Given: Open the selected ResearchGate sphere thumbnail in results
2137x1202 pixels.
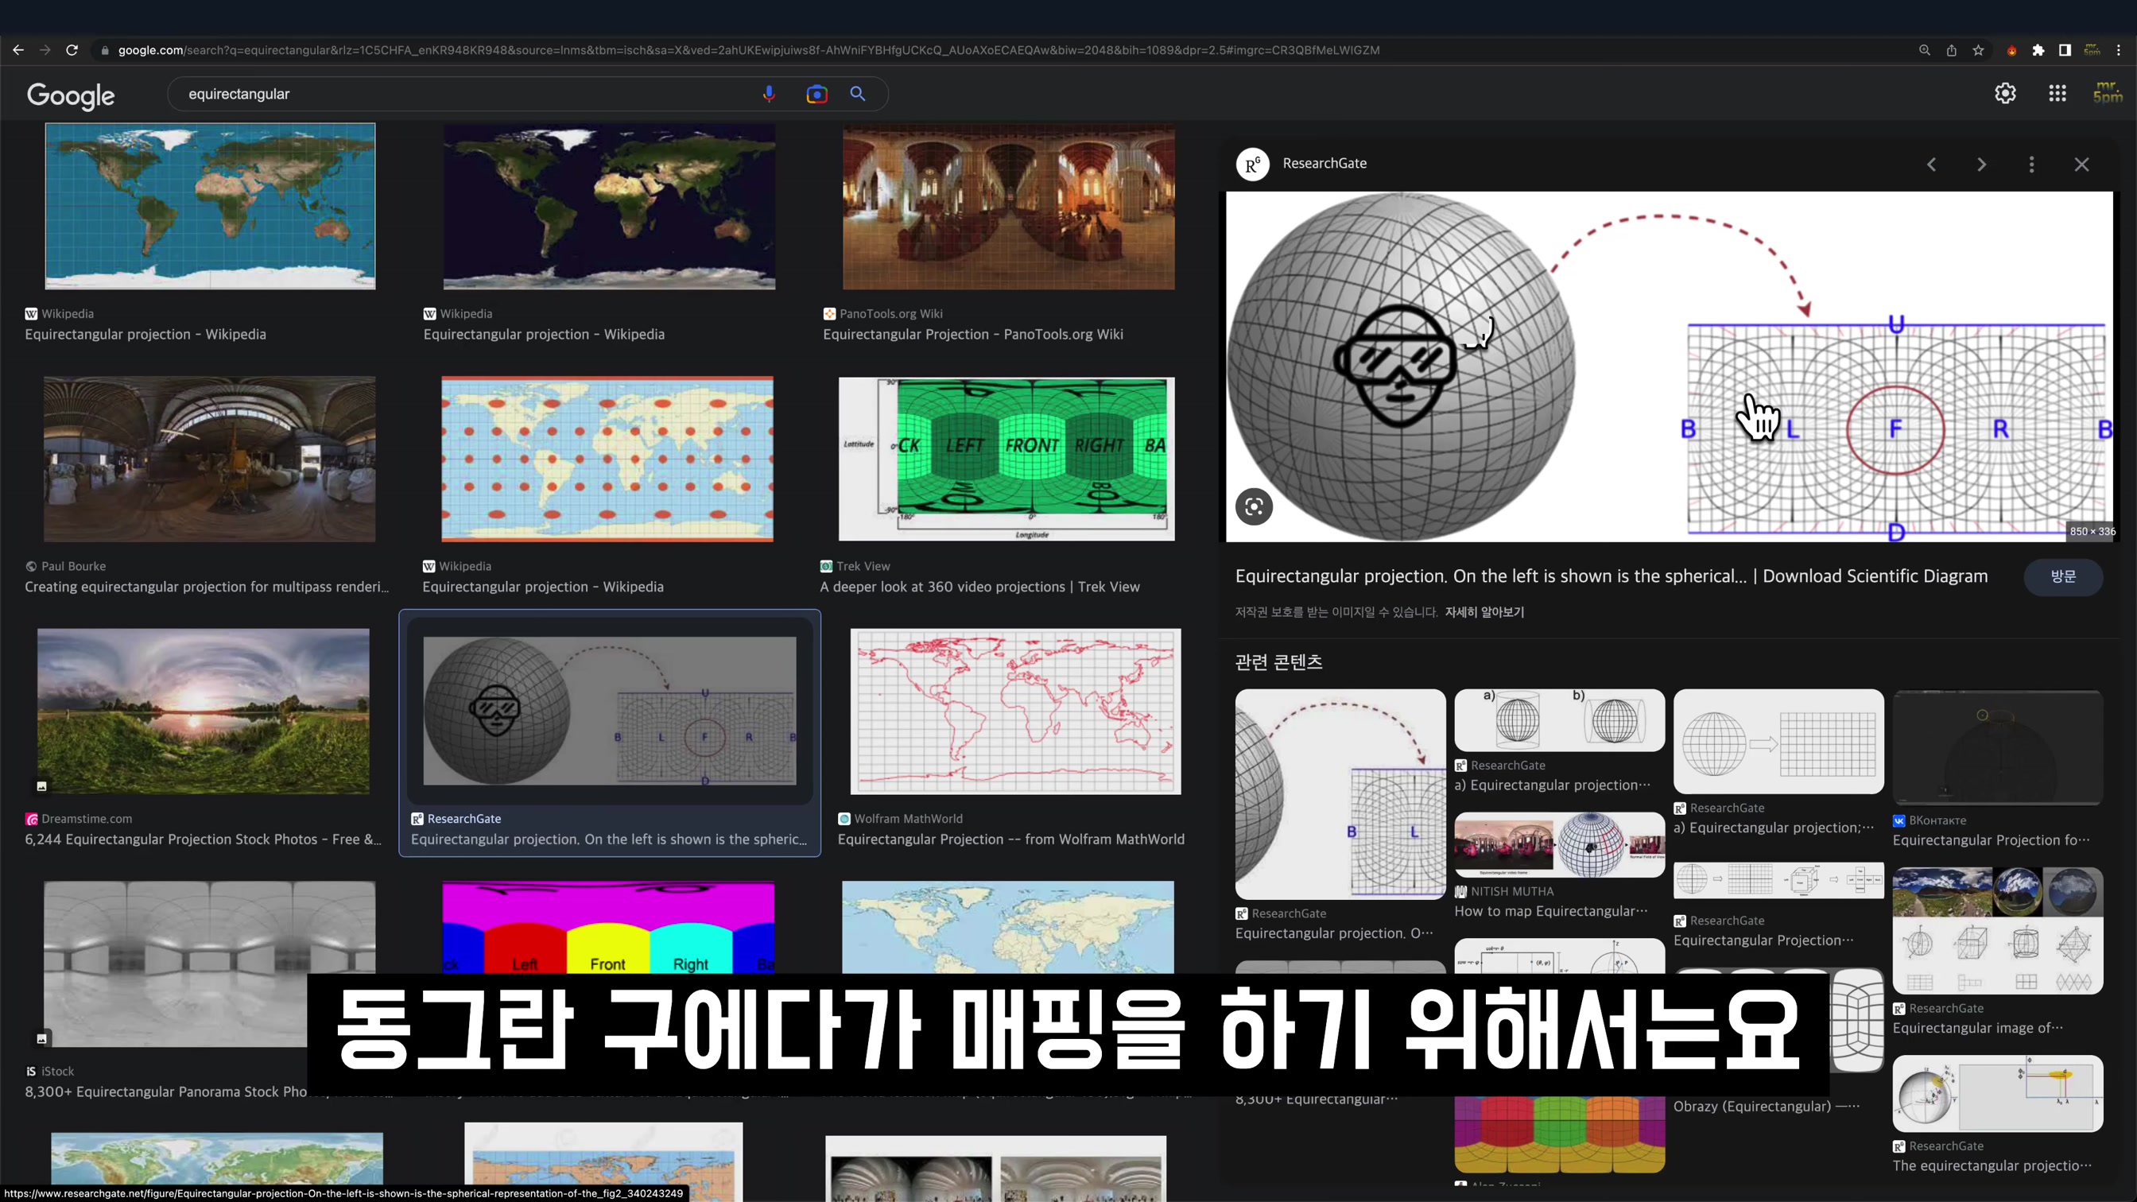Looking at the screenshot, I should coord(609,711).
